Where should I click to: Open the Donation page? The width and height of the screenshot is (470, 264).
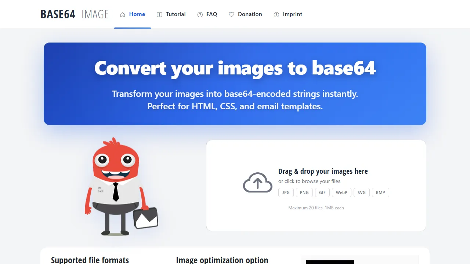pyautogui.click(x=246, y=14)
